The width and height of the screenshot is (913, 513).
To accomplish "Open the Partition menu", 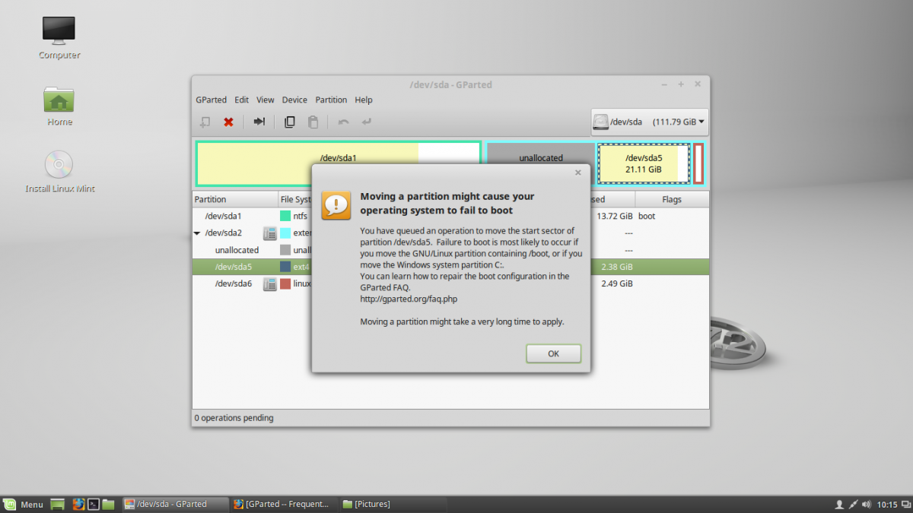I will 331,100.
